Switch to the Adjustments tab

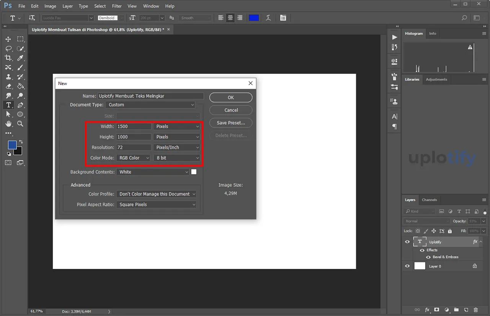436,79
